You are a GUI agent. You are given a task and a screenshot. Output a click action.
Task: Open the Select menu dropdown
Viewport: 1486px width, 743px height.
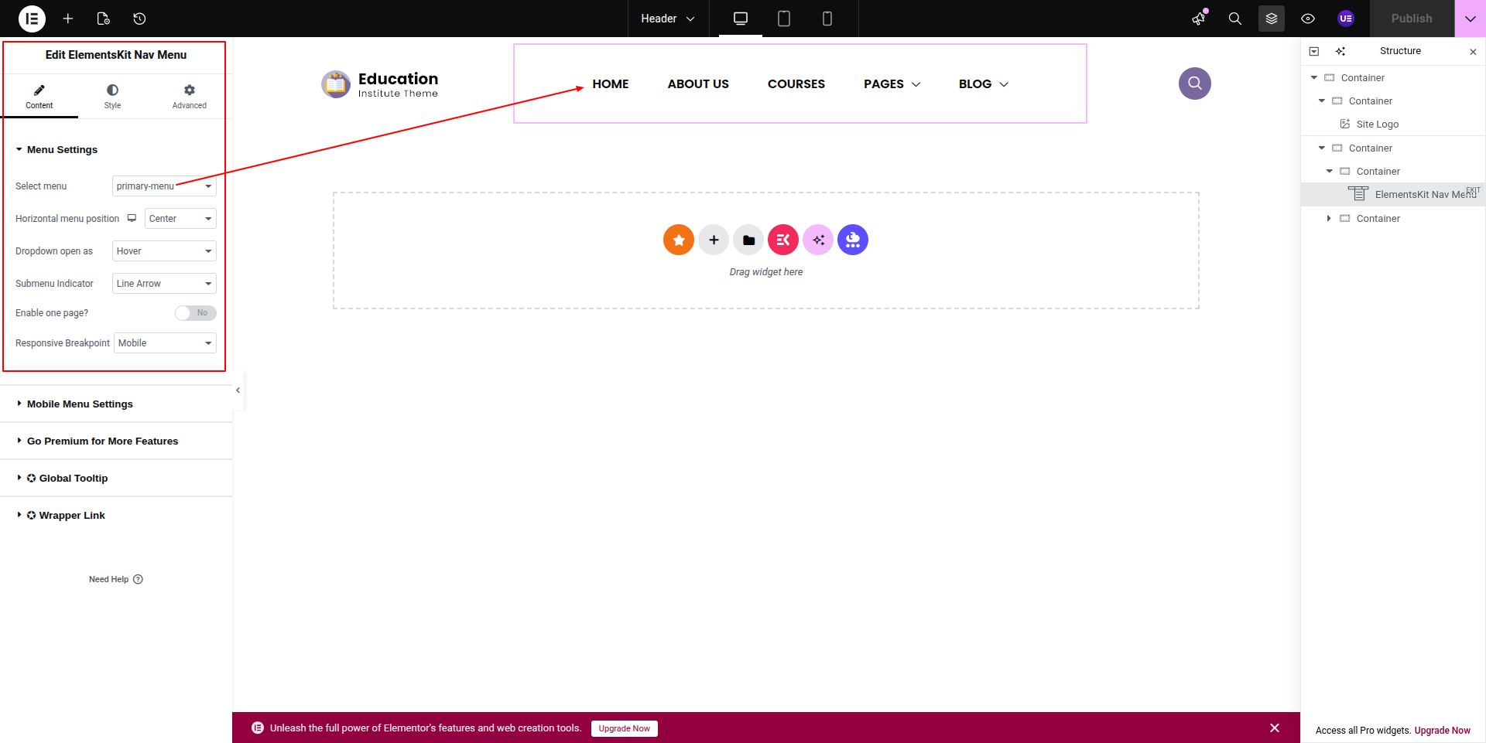pyautogui.click(x=164, y=186)
